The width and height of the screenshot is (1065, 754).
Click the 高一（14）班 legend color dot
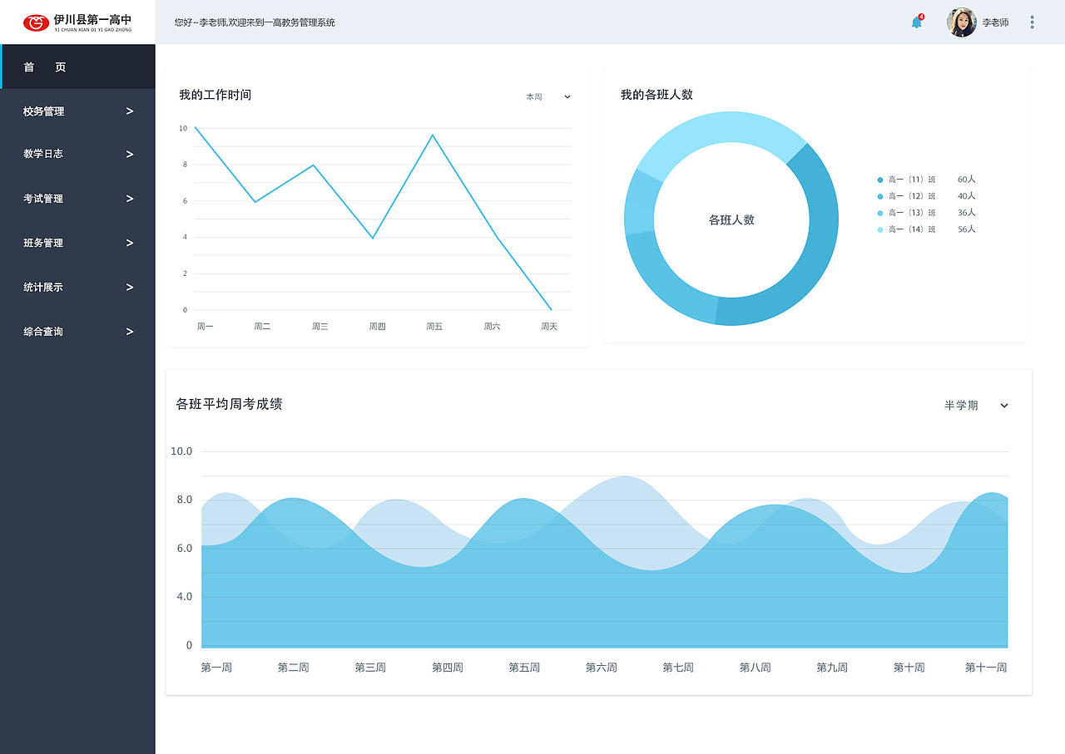[x=880, y=229]
